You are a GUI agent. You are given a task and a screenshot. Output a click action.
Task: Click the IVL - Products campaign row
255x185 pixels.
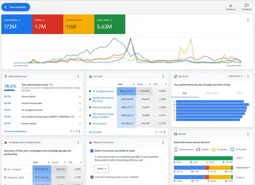click(x=42, y=169)
